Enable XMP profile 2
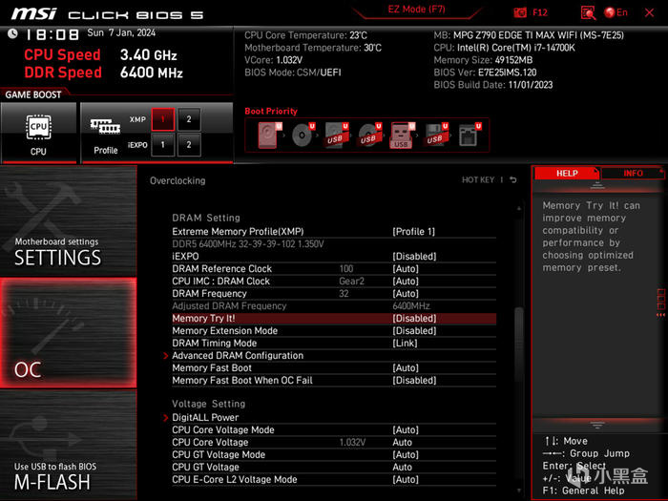The image size is (668, 501). point(189,119)
